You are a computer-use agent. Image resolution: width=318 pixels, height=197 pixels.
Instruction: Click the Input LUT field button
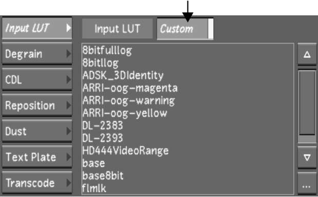(x=117, y=29)
